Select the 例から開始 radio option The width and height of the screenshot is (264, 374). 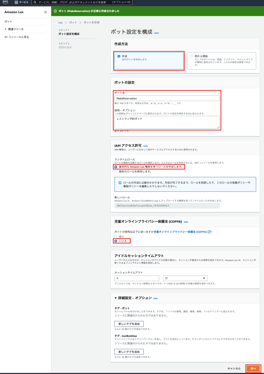(192, 56)
